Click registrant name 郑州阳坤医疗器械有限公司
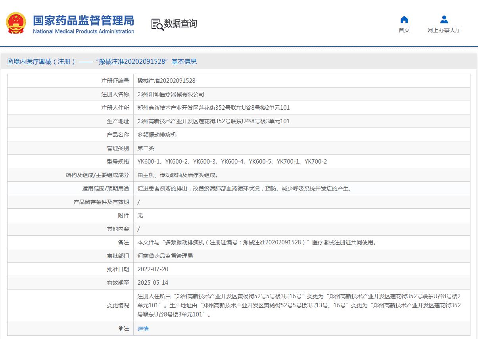The width and height of the screenshot is (478, 339). click(x=171, y=94)
